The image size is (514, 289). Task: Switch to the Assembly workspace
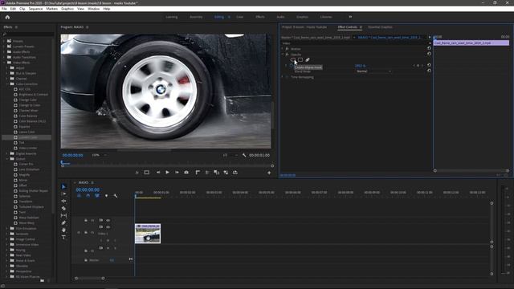(x=196, y=17)
